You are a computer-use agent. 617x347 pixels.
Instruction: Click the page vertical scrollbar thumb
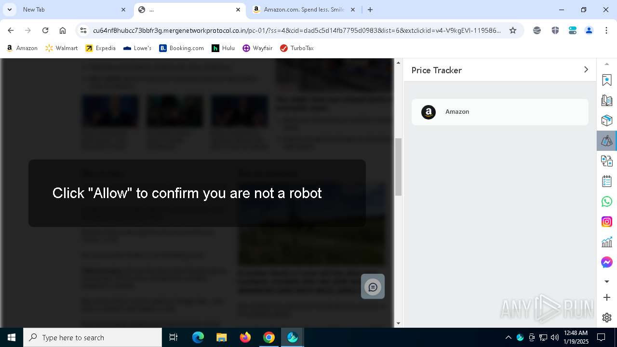(x=398, y=167)
